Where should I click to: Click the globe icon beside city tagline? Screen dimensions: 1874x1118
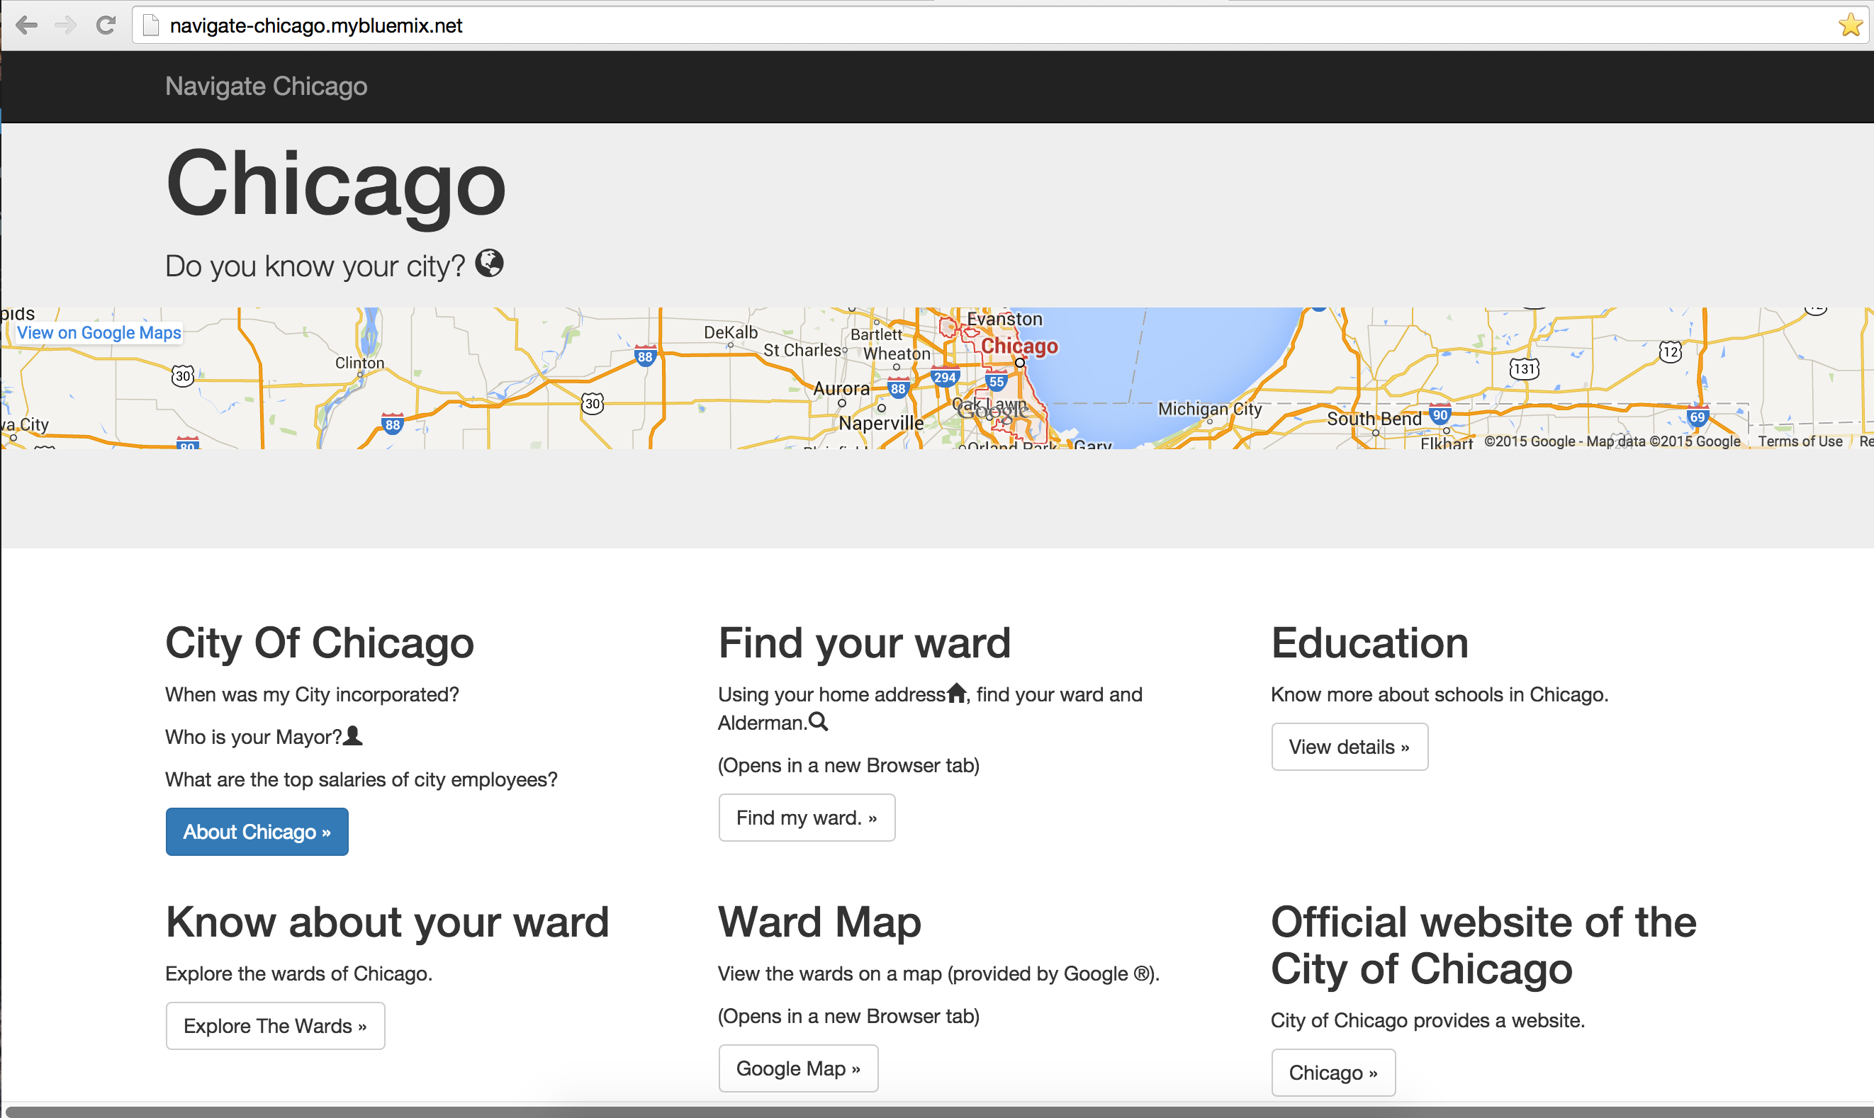(489, 264)
